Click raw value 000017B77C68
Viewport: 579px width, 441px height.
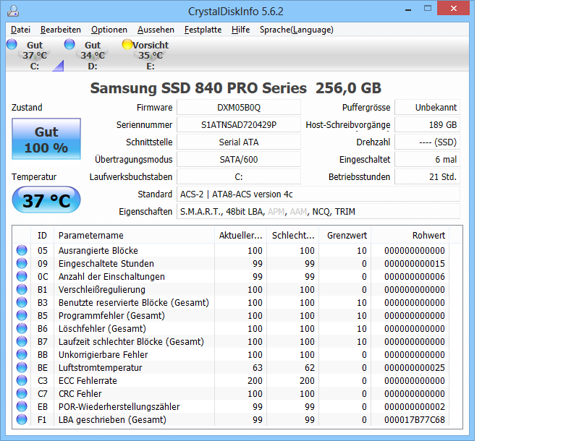[x=414, y=419]
